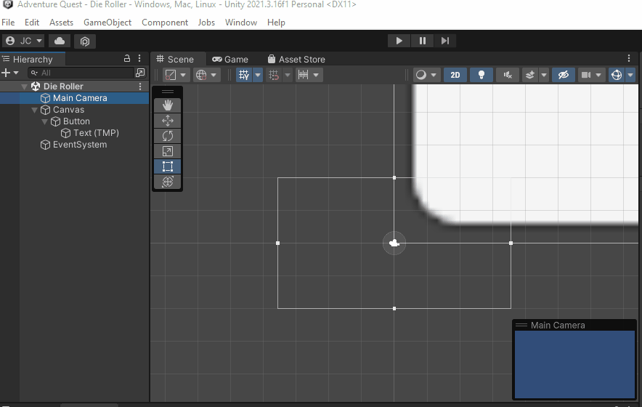Open Unity Cloud services icon
642x407 pixels.
pos(60,41)
